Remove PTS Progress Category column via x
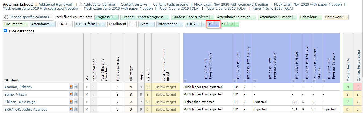 [324, 81]
